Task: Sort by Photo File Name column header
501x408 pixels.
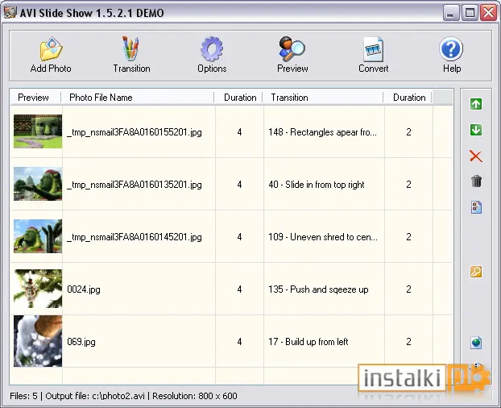Action: tap(138, 98)
